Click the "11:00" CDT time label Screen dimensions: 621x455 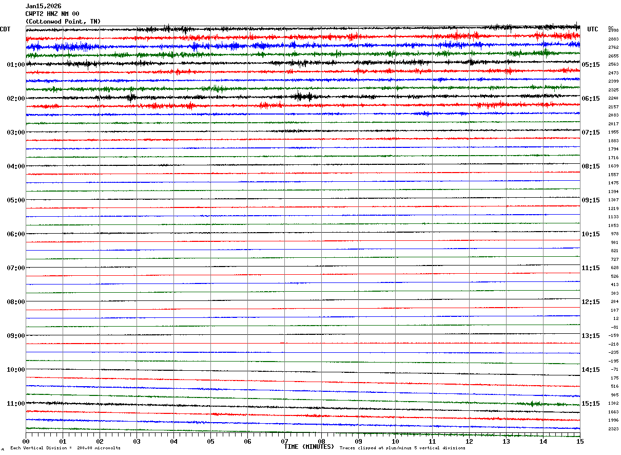16,404
